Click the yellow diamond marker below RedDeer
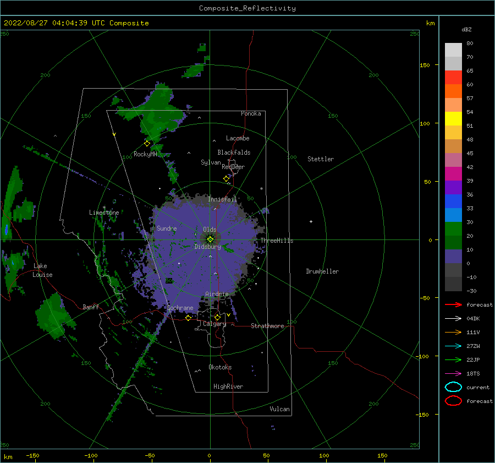 tap(226, 179)
